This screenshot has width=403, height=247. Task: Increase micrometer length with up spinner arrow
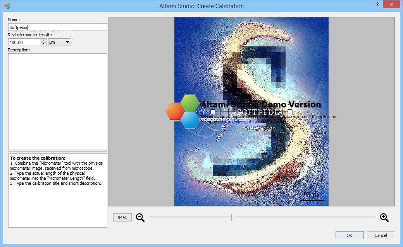coord(43,41)
